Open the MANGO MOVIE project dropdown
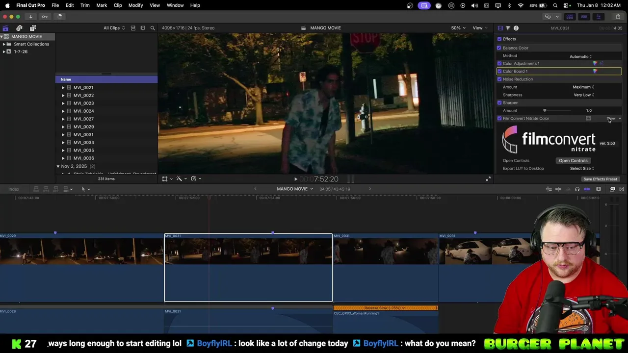This screenshot has height=353, width=628. (x=295, y=189)
